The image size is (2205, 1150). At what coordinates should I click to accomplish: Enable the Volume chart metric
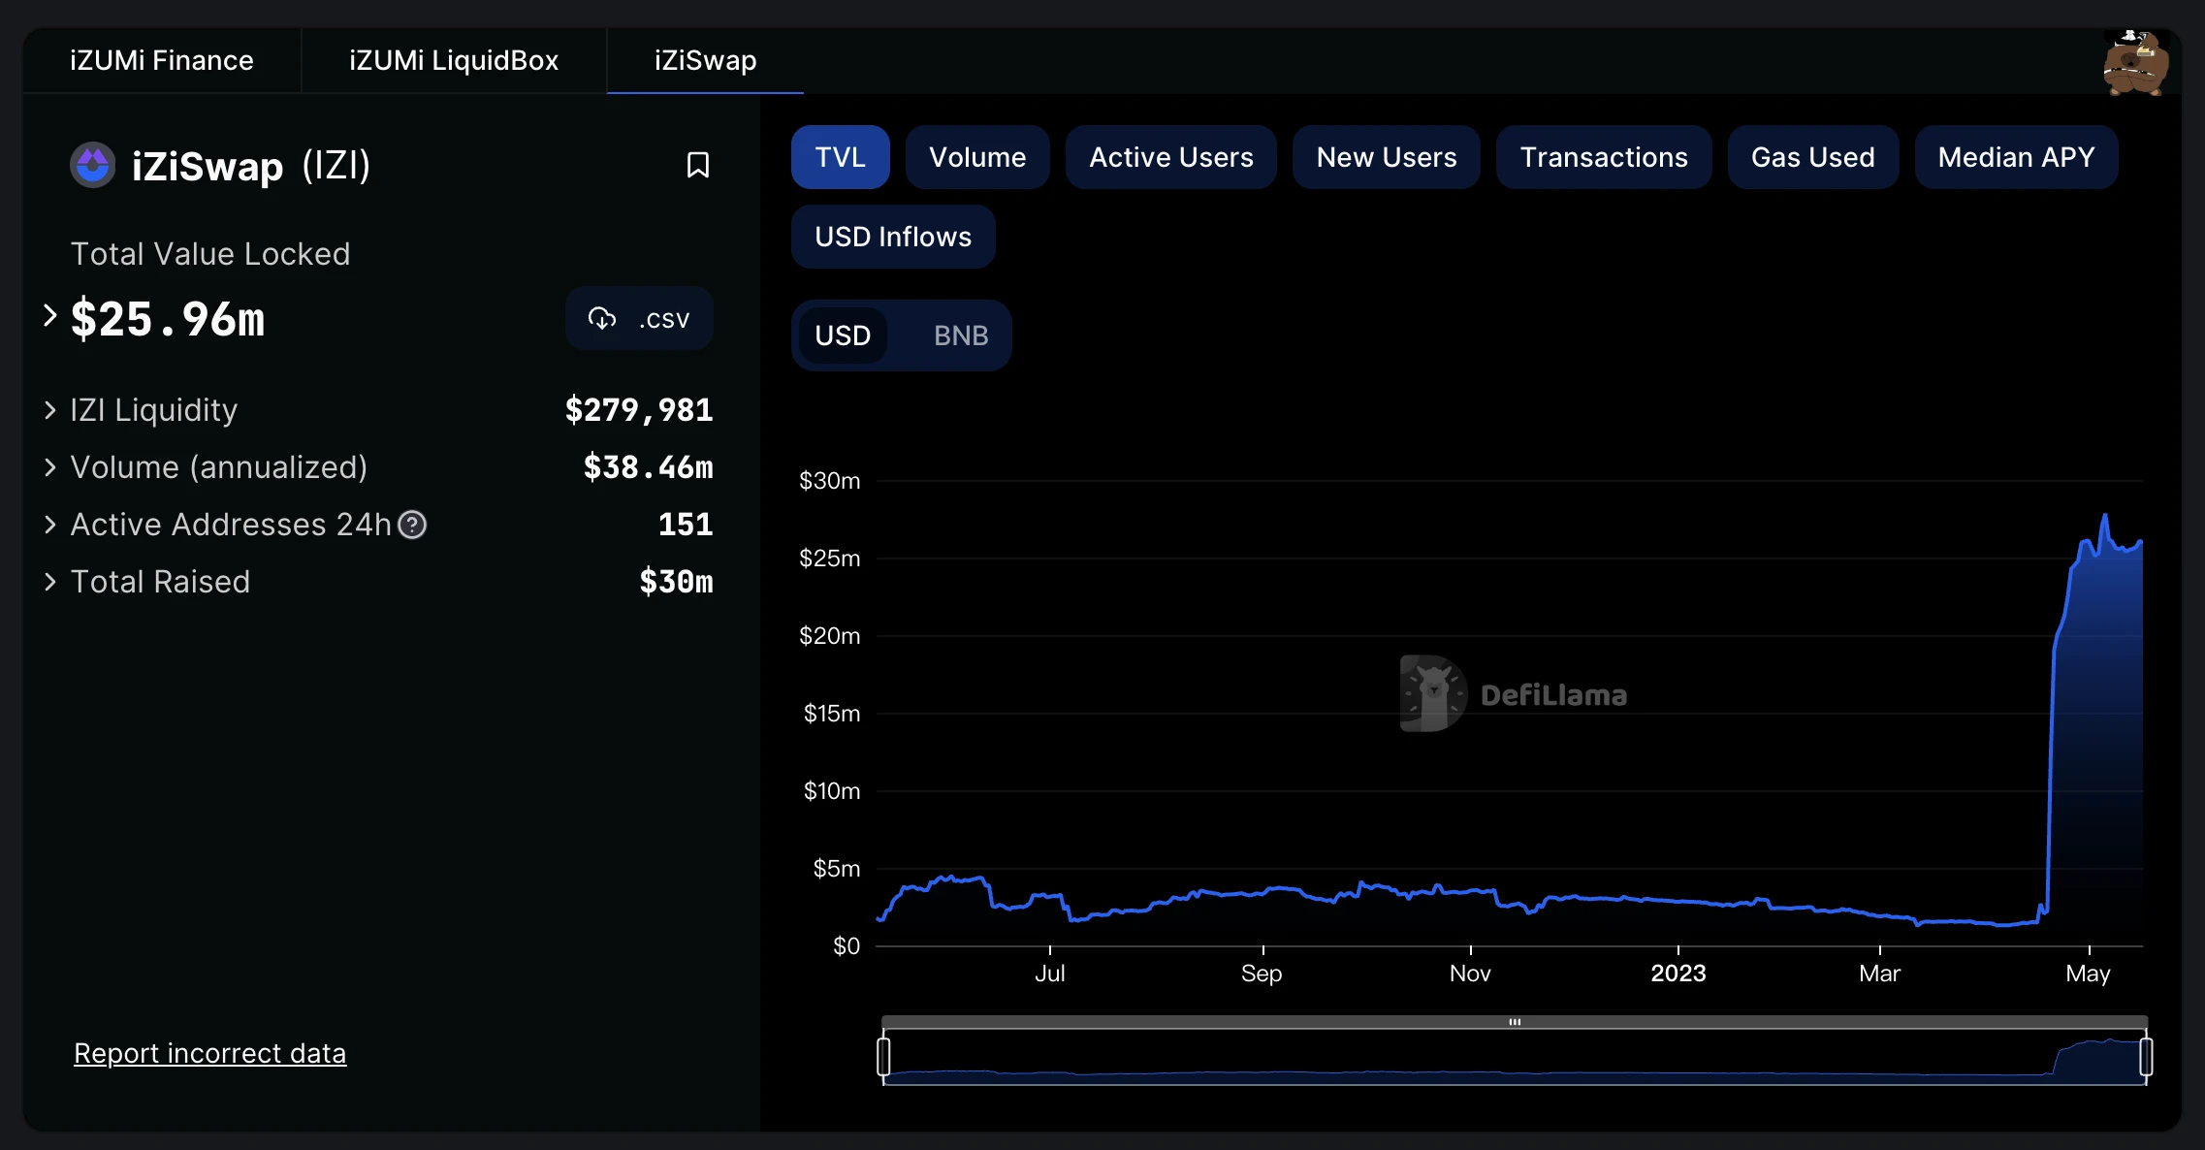point(976,157)
